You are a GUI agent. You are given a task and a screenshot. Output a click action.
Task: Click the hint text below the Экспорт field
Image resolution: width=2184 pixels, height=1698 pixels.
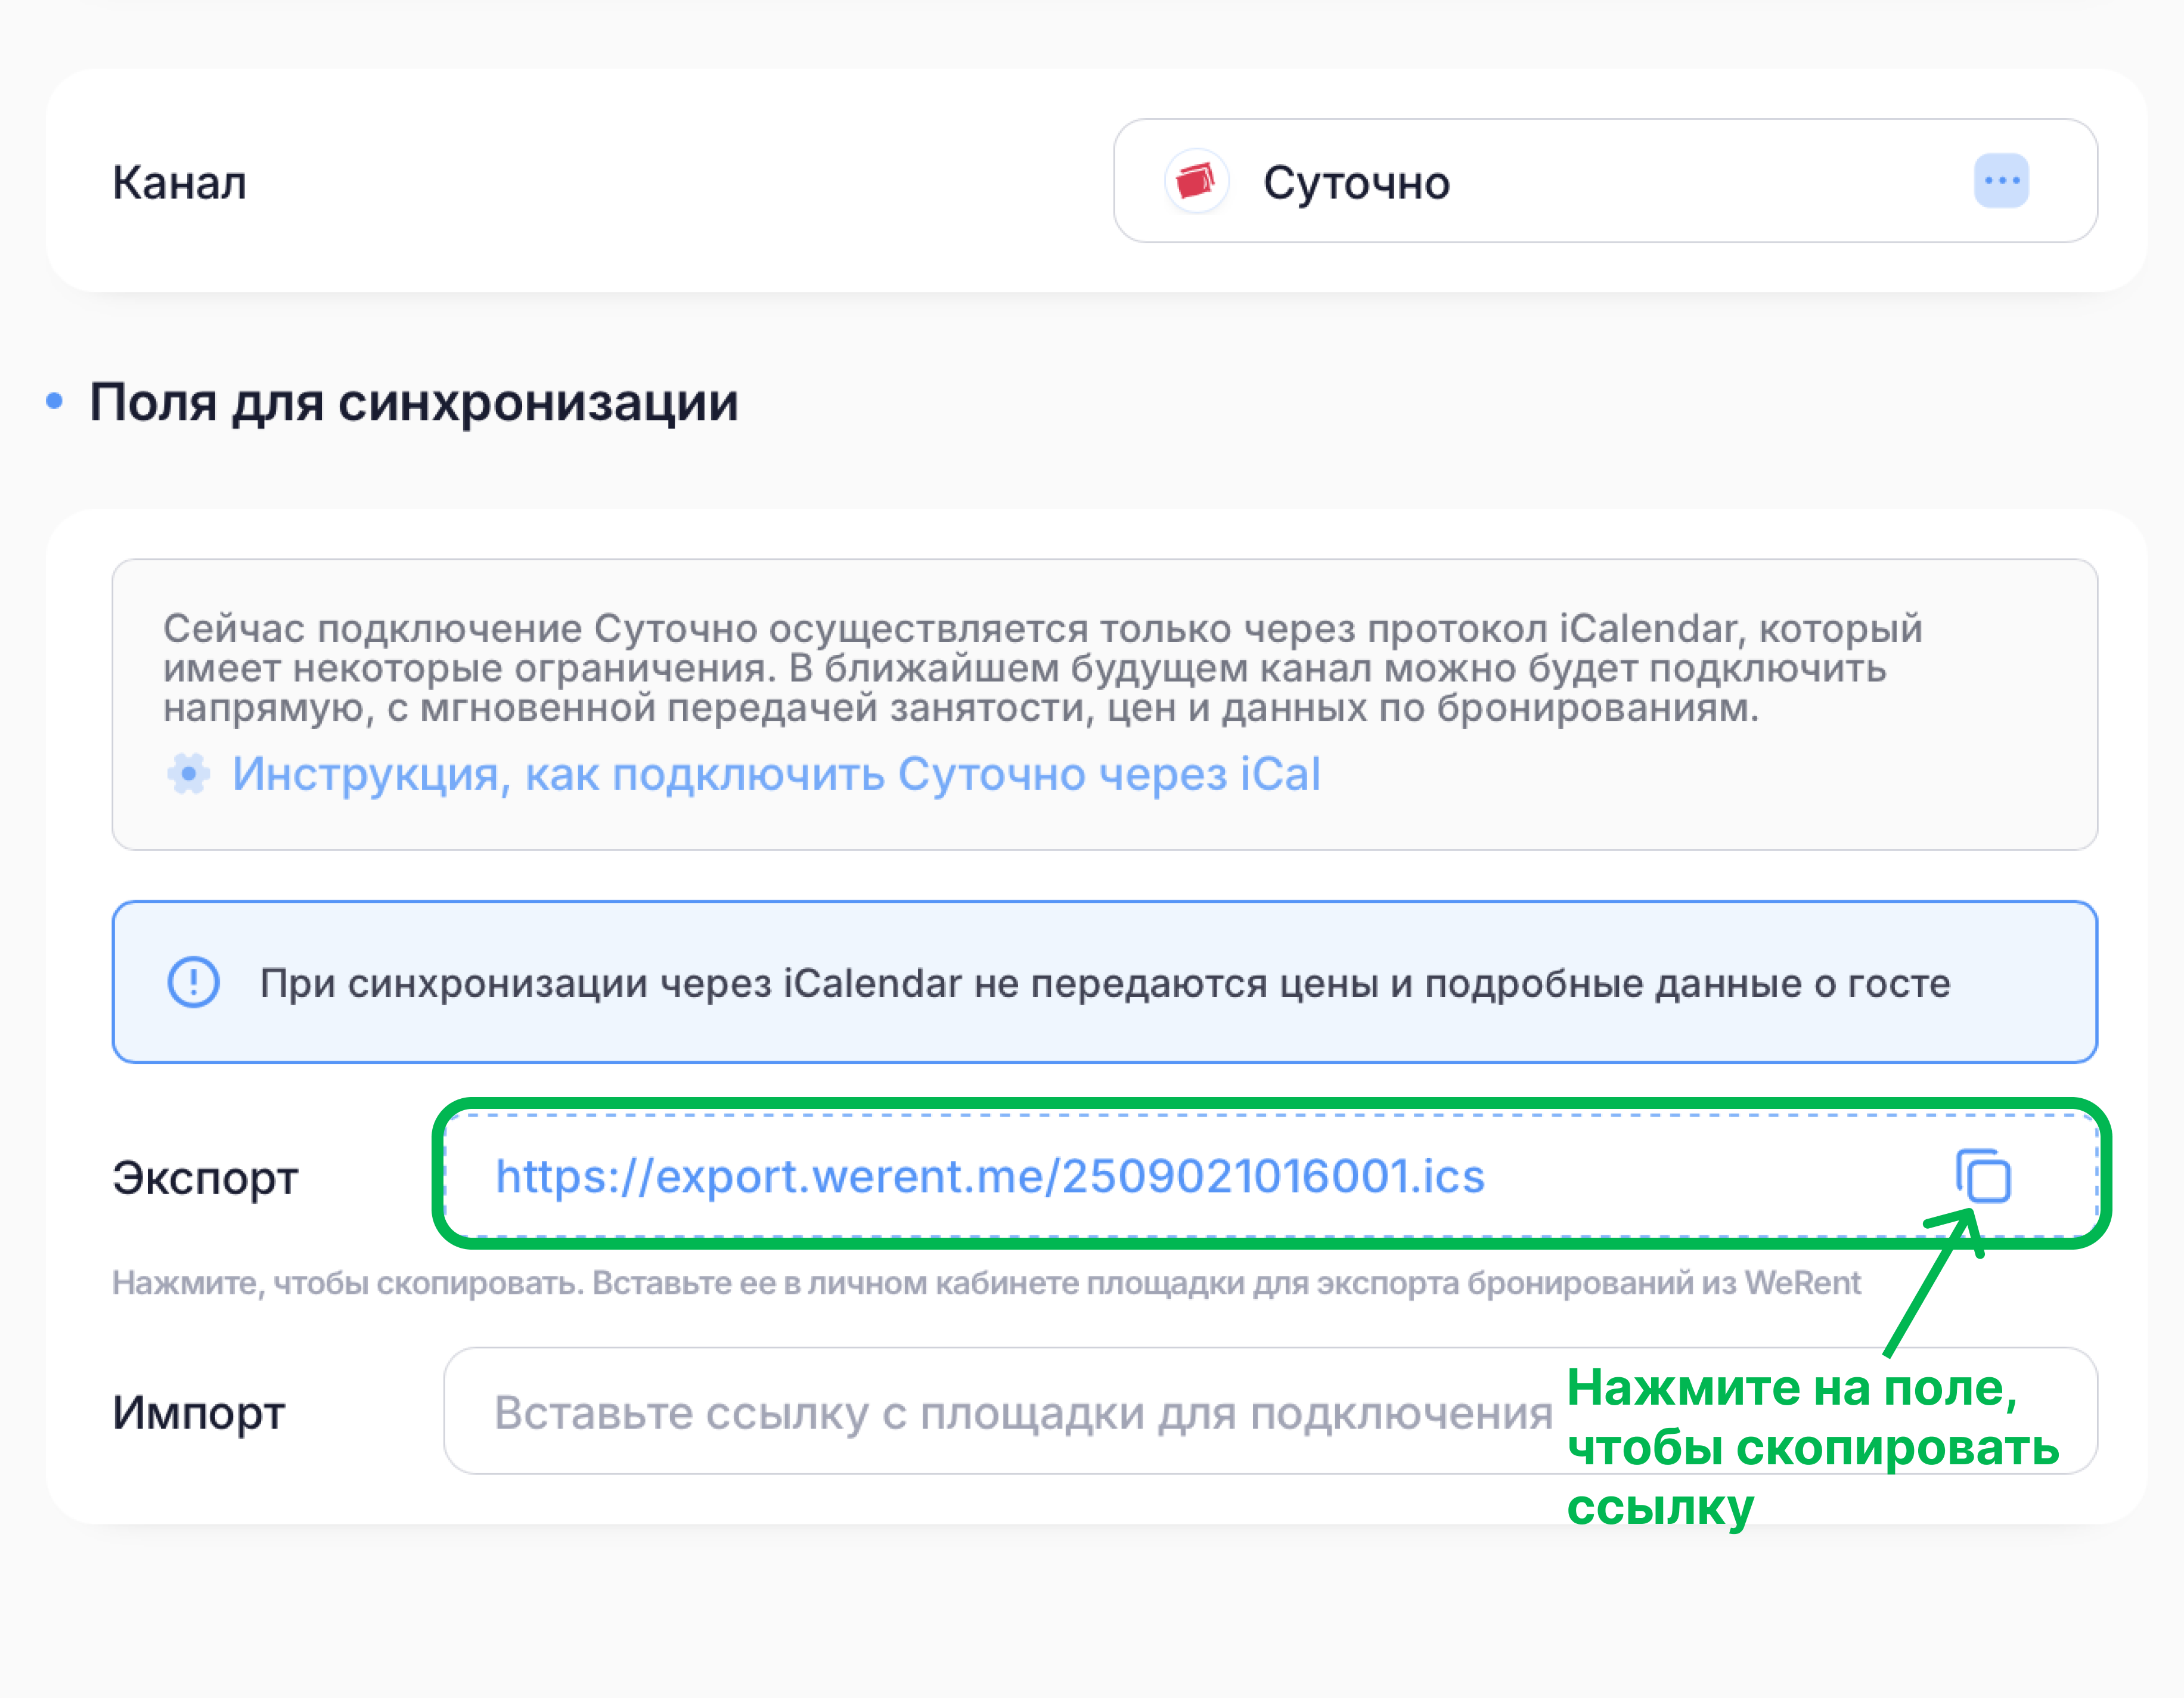(x=985, y=1283)
